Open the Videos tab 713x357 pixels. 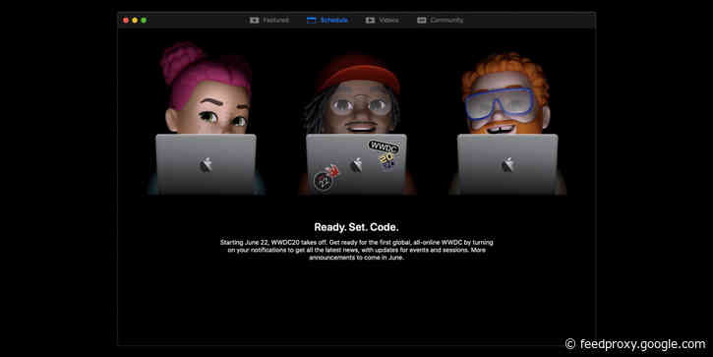(x=383, y=20)
